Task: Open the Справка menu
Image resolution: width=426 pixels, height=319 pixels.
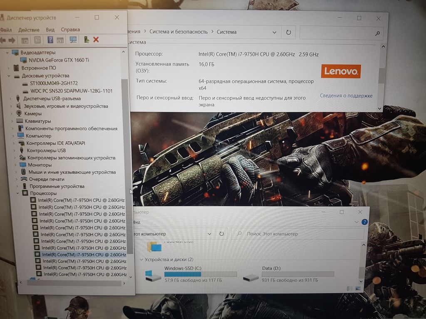Action: (70, 30)
